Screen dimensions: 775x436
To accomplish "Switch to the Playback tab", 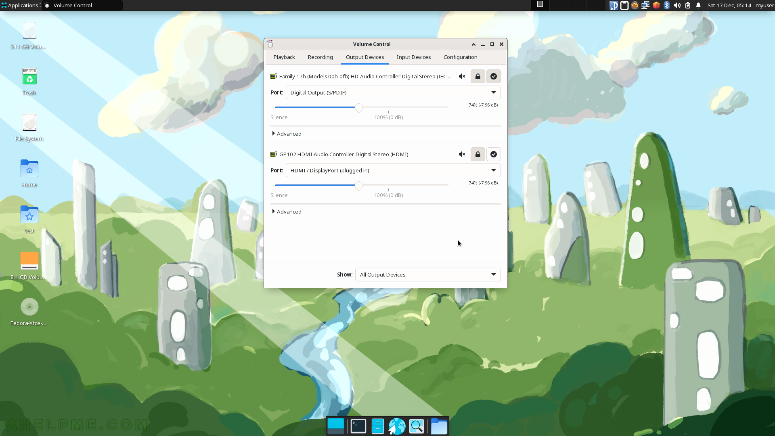I will (x=284, y=57).
